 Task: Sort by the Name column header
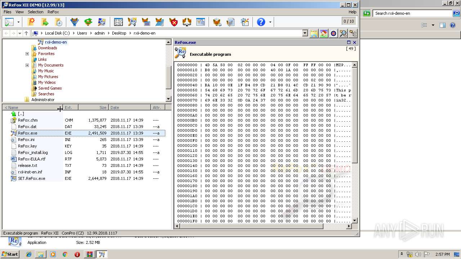32,107
